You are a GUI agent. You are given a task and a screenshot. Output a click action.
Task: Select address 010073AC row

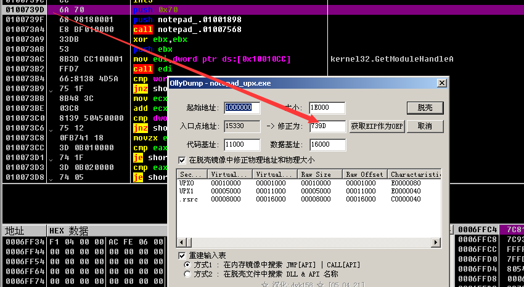point(25,59)
